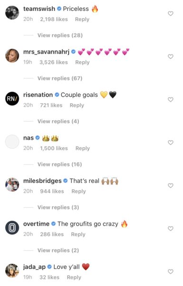Open mrs_savannahrj's profile photo
The width and height of the screenshot is (183, 286).
(12, 56)
